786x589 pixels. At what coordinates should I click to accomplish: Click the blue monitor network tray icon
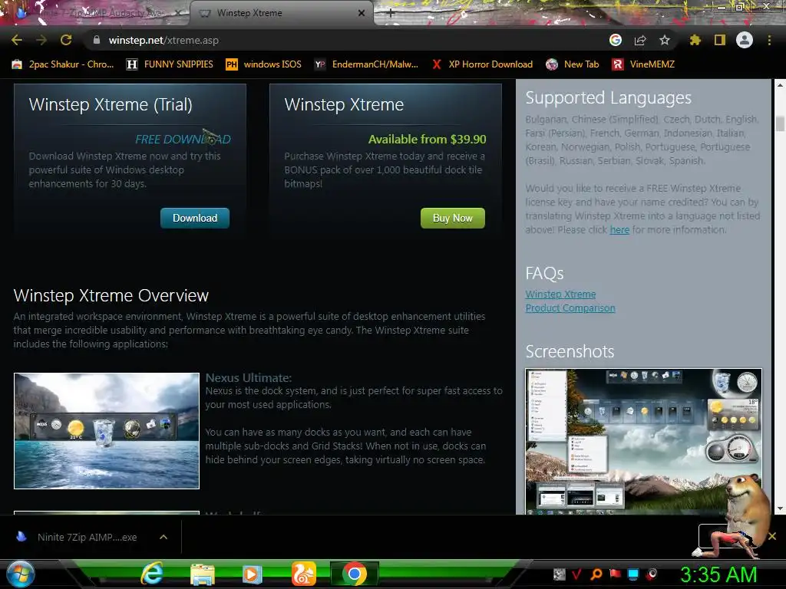tap(633, 574)
